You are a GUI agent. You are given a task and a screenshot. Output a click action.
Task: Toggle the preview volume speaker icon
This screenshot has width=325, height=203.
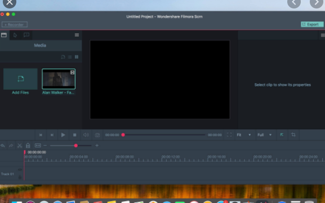(x=86, y=135)
